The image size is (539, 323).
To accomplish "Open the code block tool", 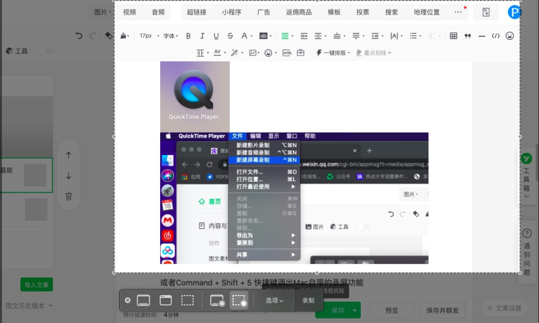I will click(496, 36).
